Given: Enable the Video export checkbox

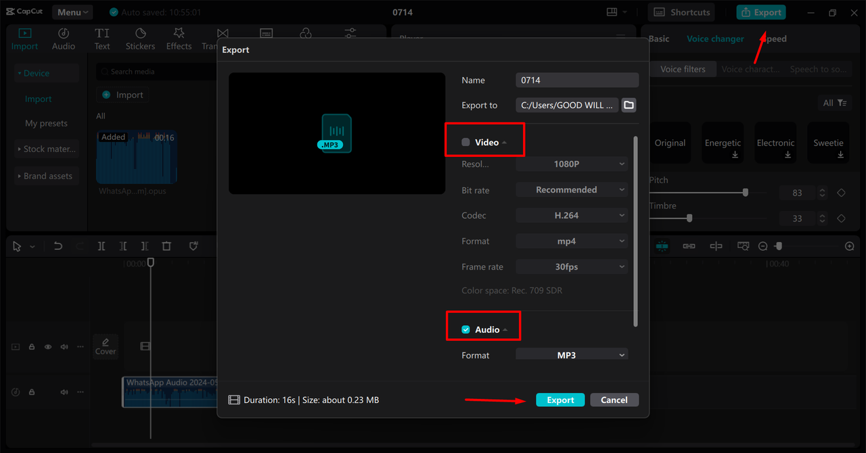Looking at the screenshot, I should coord(465,142).
